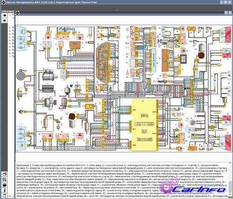Click the document copy icon at sidebar bottom
The height and width of the screenshot is (199, 233).
pyautogui.click(x=4, y=196)
